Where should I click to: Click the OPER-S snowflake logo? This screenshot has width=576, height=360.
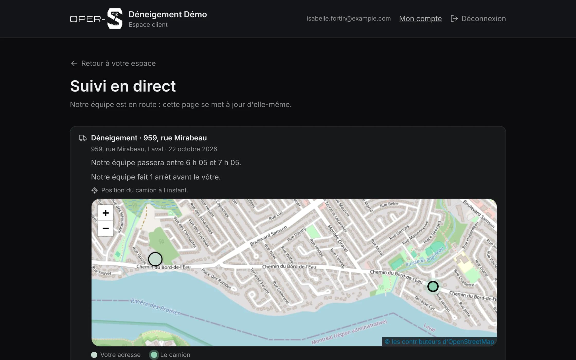click(x=96, y=19)
